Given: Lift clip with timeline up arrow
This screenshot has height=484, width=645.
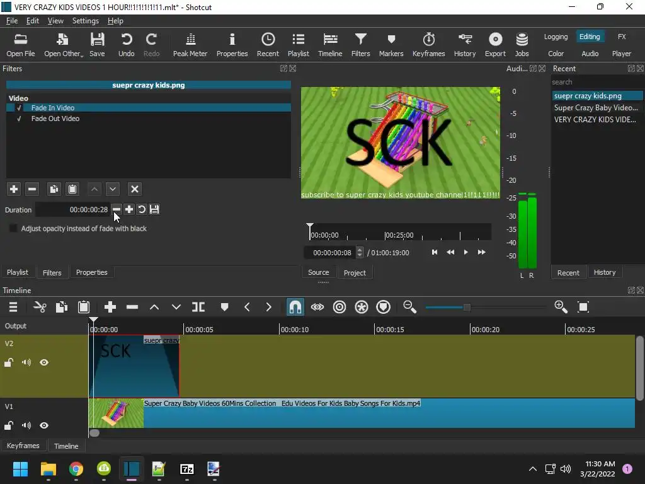Looking at the screenshot, I should 154,307.
